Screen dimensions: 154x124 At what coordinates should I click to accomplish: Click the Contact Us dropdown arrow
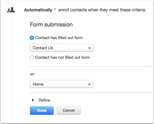click(x=89, y=48)
